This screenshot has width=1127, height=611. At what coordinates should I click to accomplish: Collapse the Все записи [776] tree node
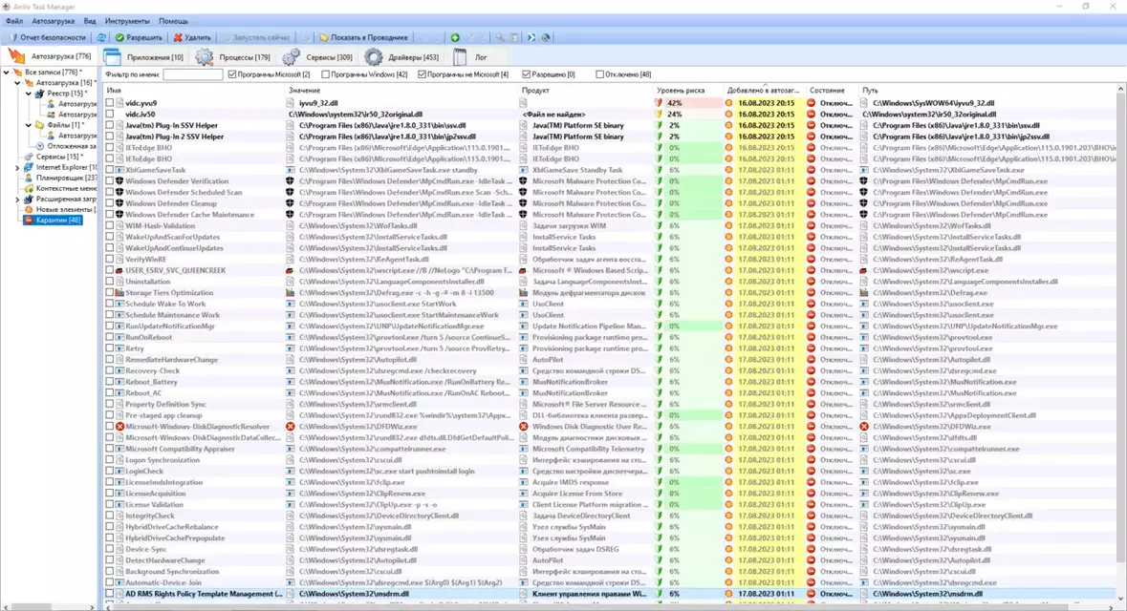(x=7, y=72)
